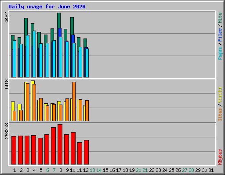The image size is (225, 175).
Task: Click the green Hits bar for day 8
Action: (x=59, y=21)
